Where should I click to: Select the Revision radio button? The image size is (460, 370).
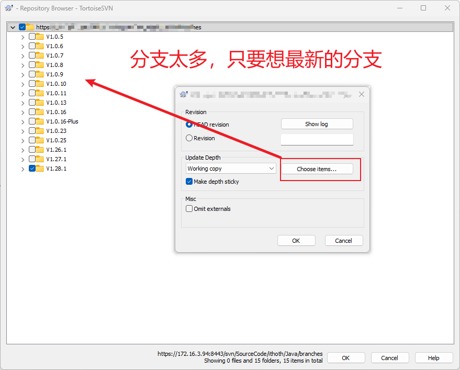click(189, 138)
